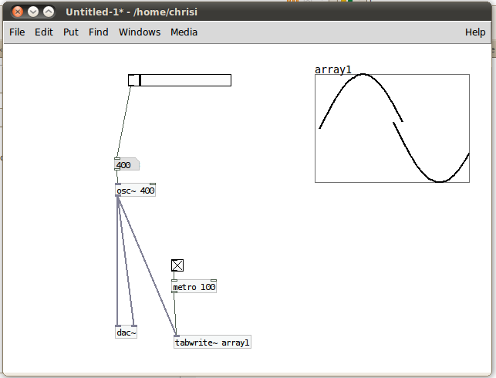Open the File menu
This screenshot has width=496, height=378.
(17, 32)
